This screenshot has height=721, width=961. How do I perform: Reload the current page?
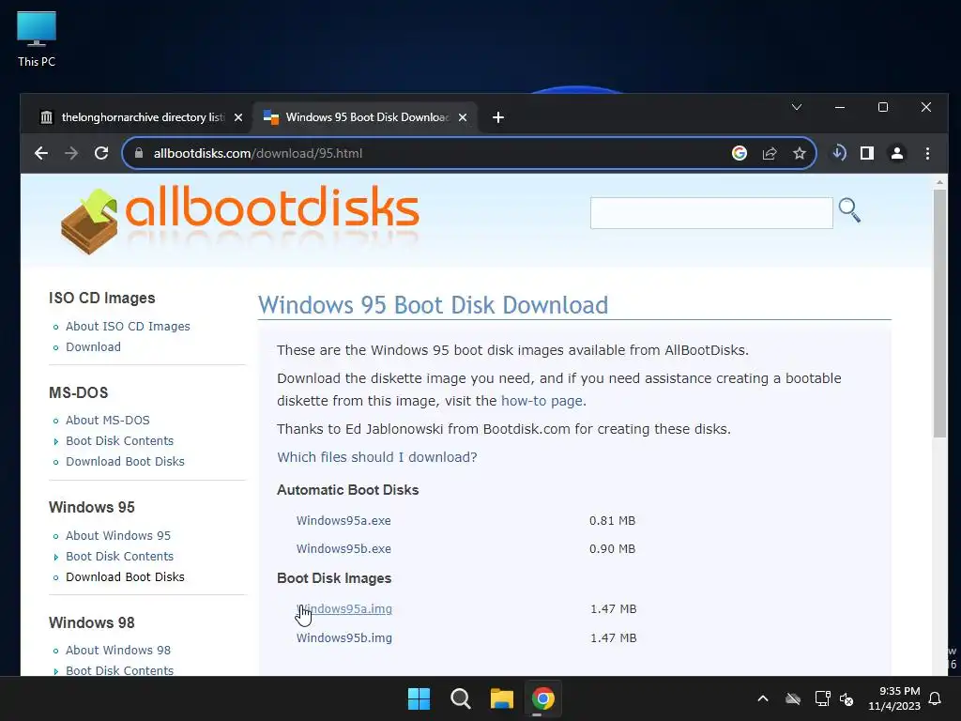pyautogui.click(x=101, y=153)
